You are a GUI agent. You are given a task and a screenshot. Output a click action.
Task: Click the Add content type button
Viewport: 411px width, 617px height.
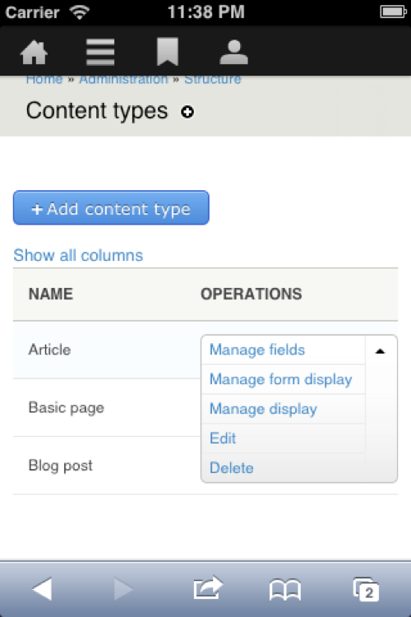(x=111, y=208)
